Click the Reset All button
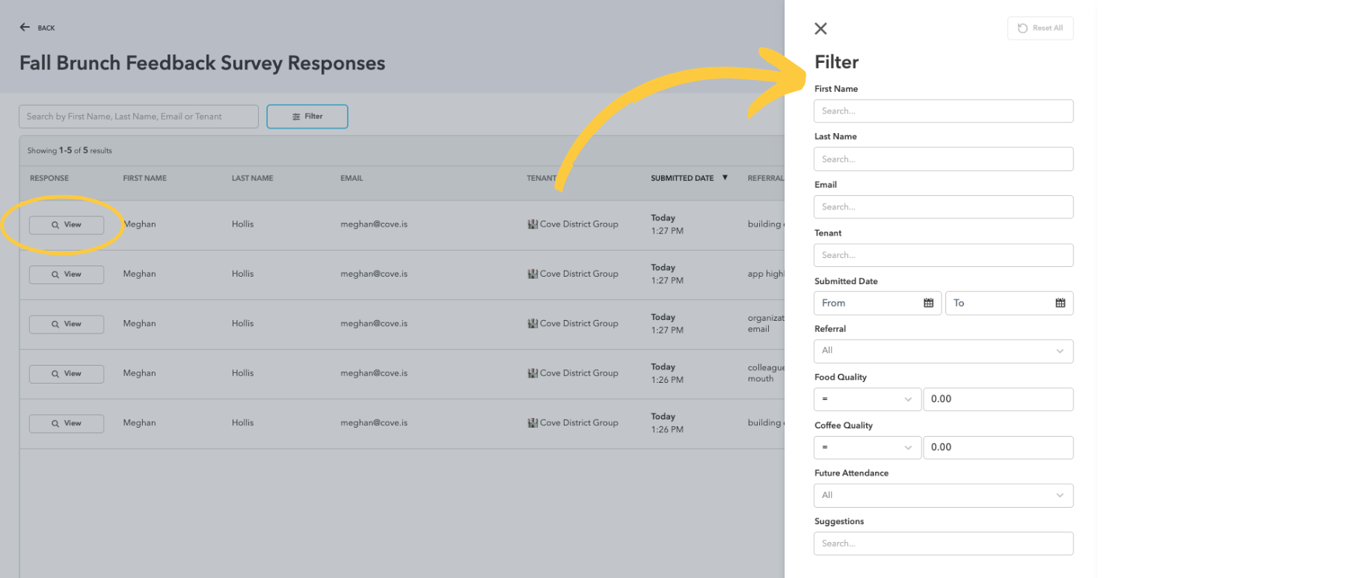 (1040, 28)
